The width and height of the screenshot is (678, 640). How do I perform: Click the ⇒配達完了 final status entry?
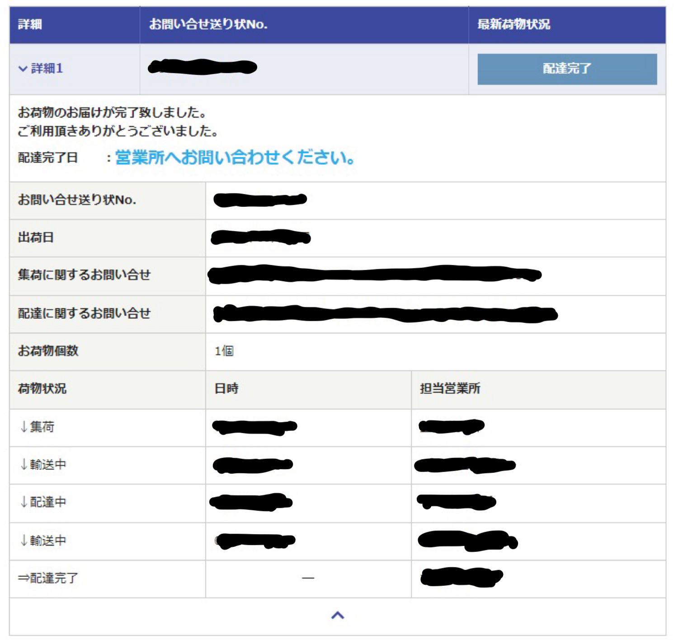click(48, 578)
